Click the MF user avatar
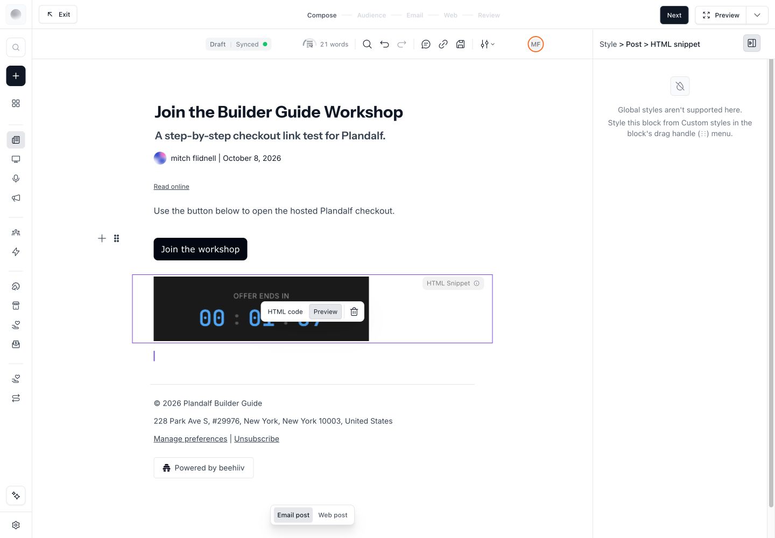 (536, 44)
